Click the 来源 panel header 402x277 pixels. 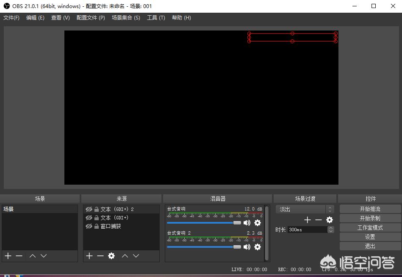coord(121,199)
